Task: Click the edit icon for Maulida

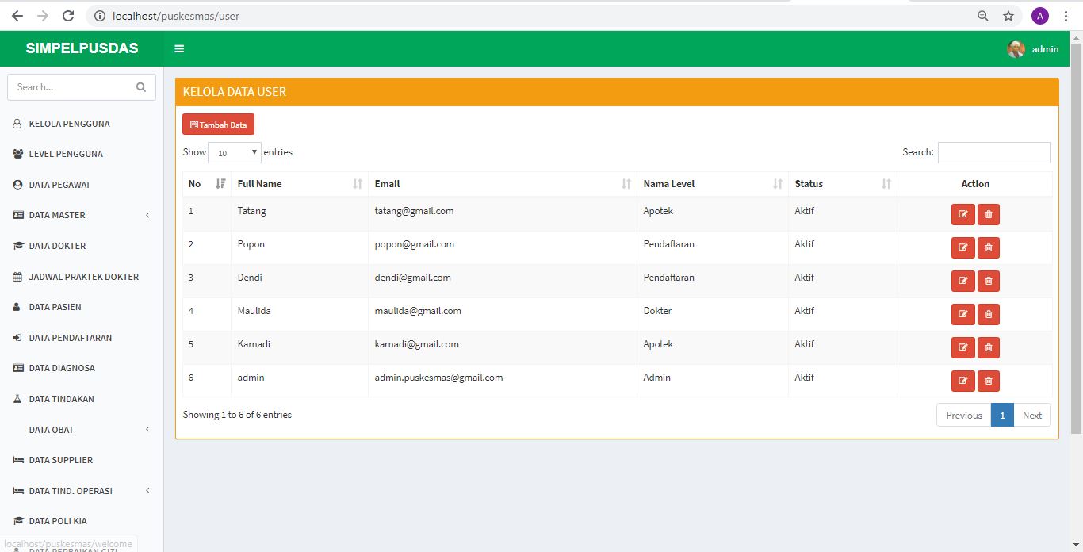Action: pos(962,314)
